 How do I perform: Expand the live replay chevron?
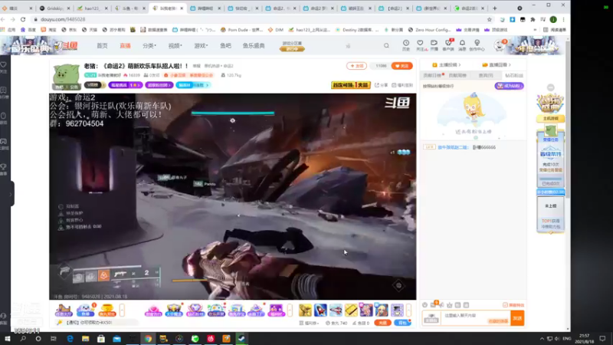point(510,65)
